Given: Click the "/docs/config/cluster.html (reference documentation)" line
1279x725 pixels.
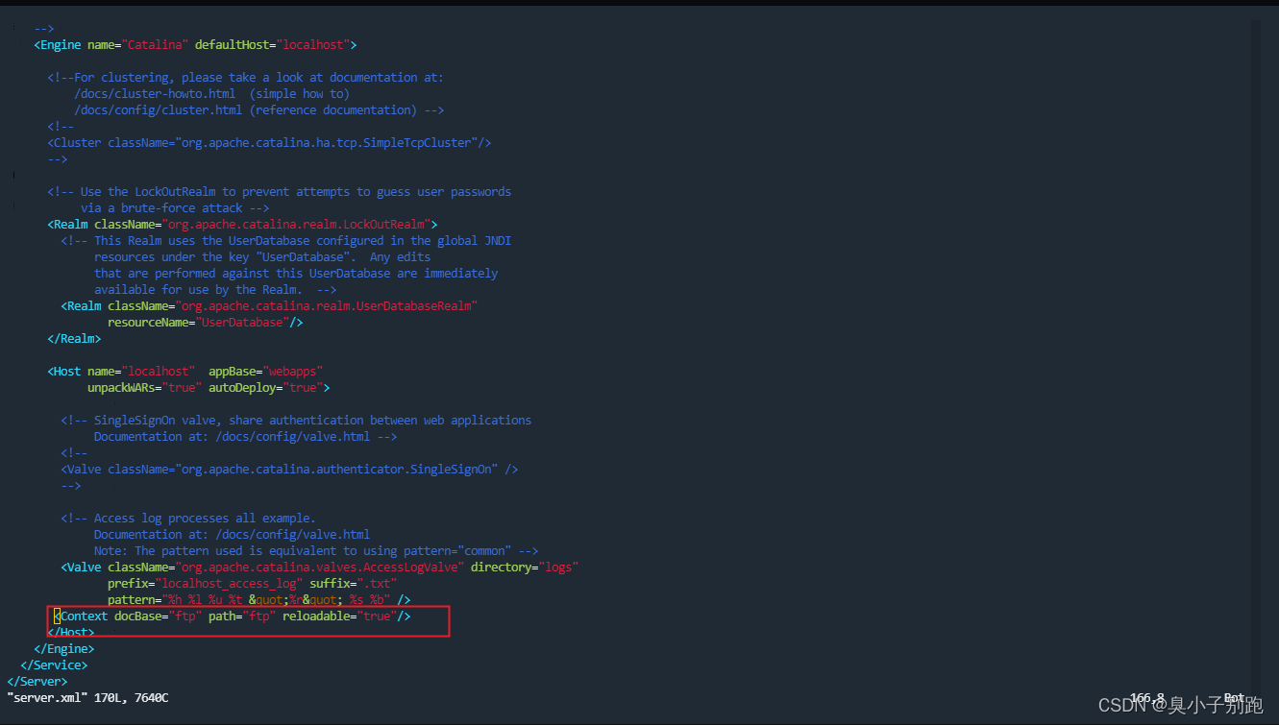Looking at the screenshot, I should point(258,110).
